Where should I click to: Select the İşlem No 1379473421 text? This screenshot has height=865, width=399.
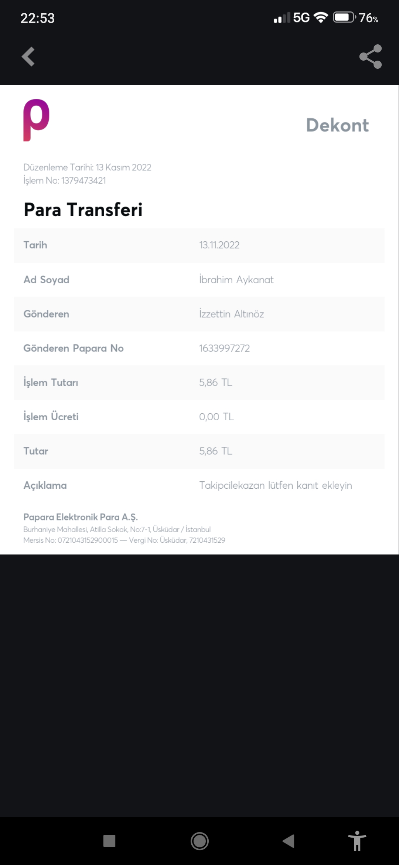65,180
